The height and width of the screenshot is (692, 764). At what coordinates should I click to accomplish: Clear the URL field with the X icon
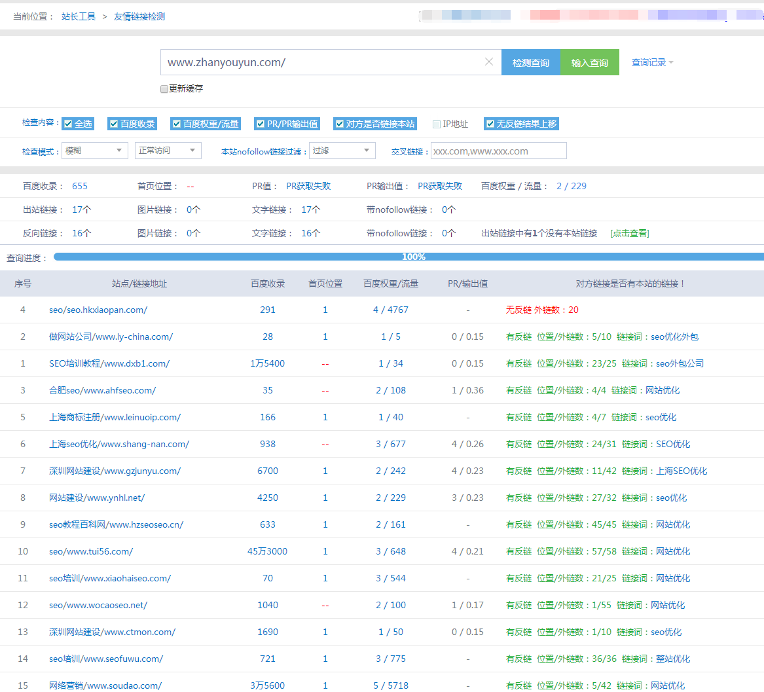[488, 62]
